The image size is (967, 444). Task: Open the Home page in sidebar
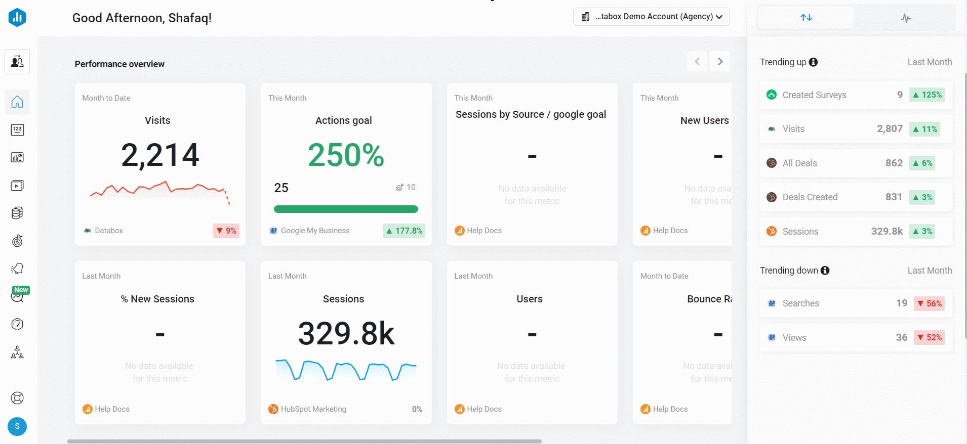[x=17, y=102]
